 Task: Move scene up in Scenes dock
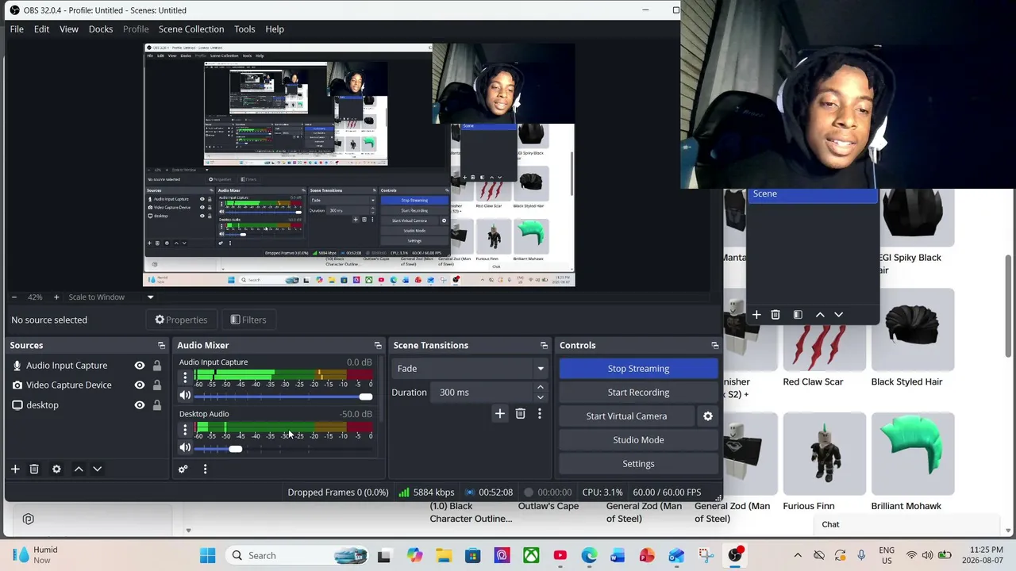tap(820, 315)
